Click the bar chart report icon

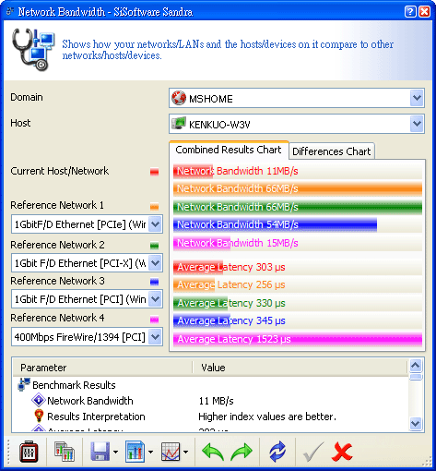coord(135,452)
